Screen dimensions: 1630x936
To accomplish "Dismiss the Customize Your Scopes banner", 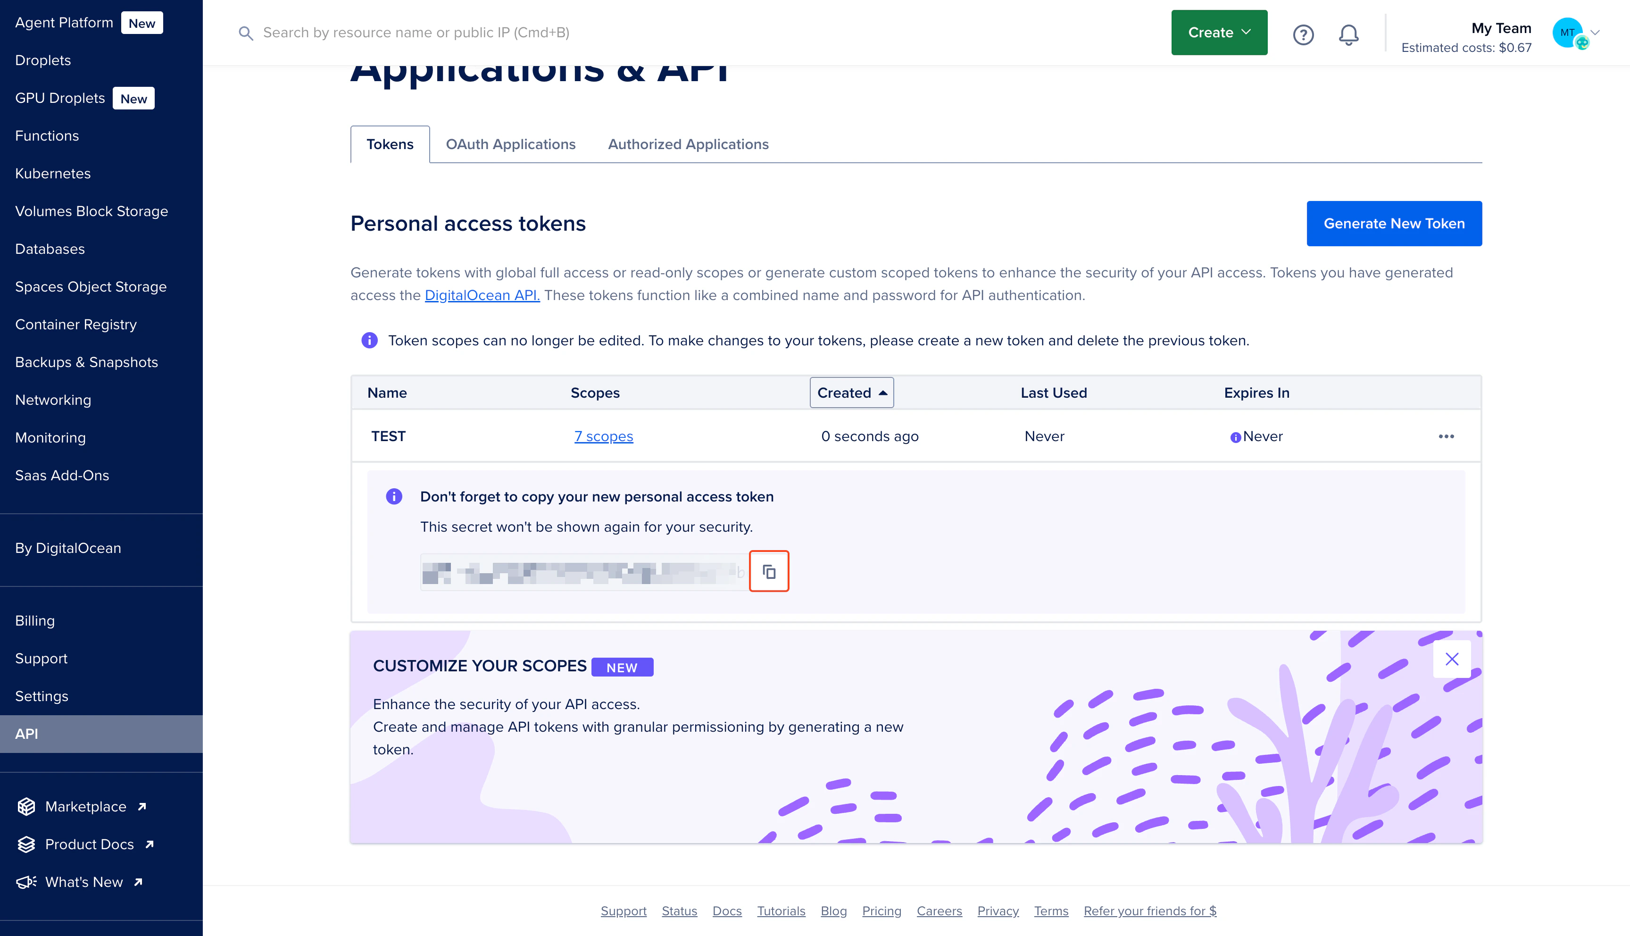I will point(1452,659).
